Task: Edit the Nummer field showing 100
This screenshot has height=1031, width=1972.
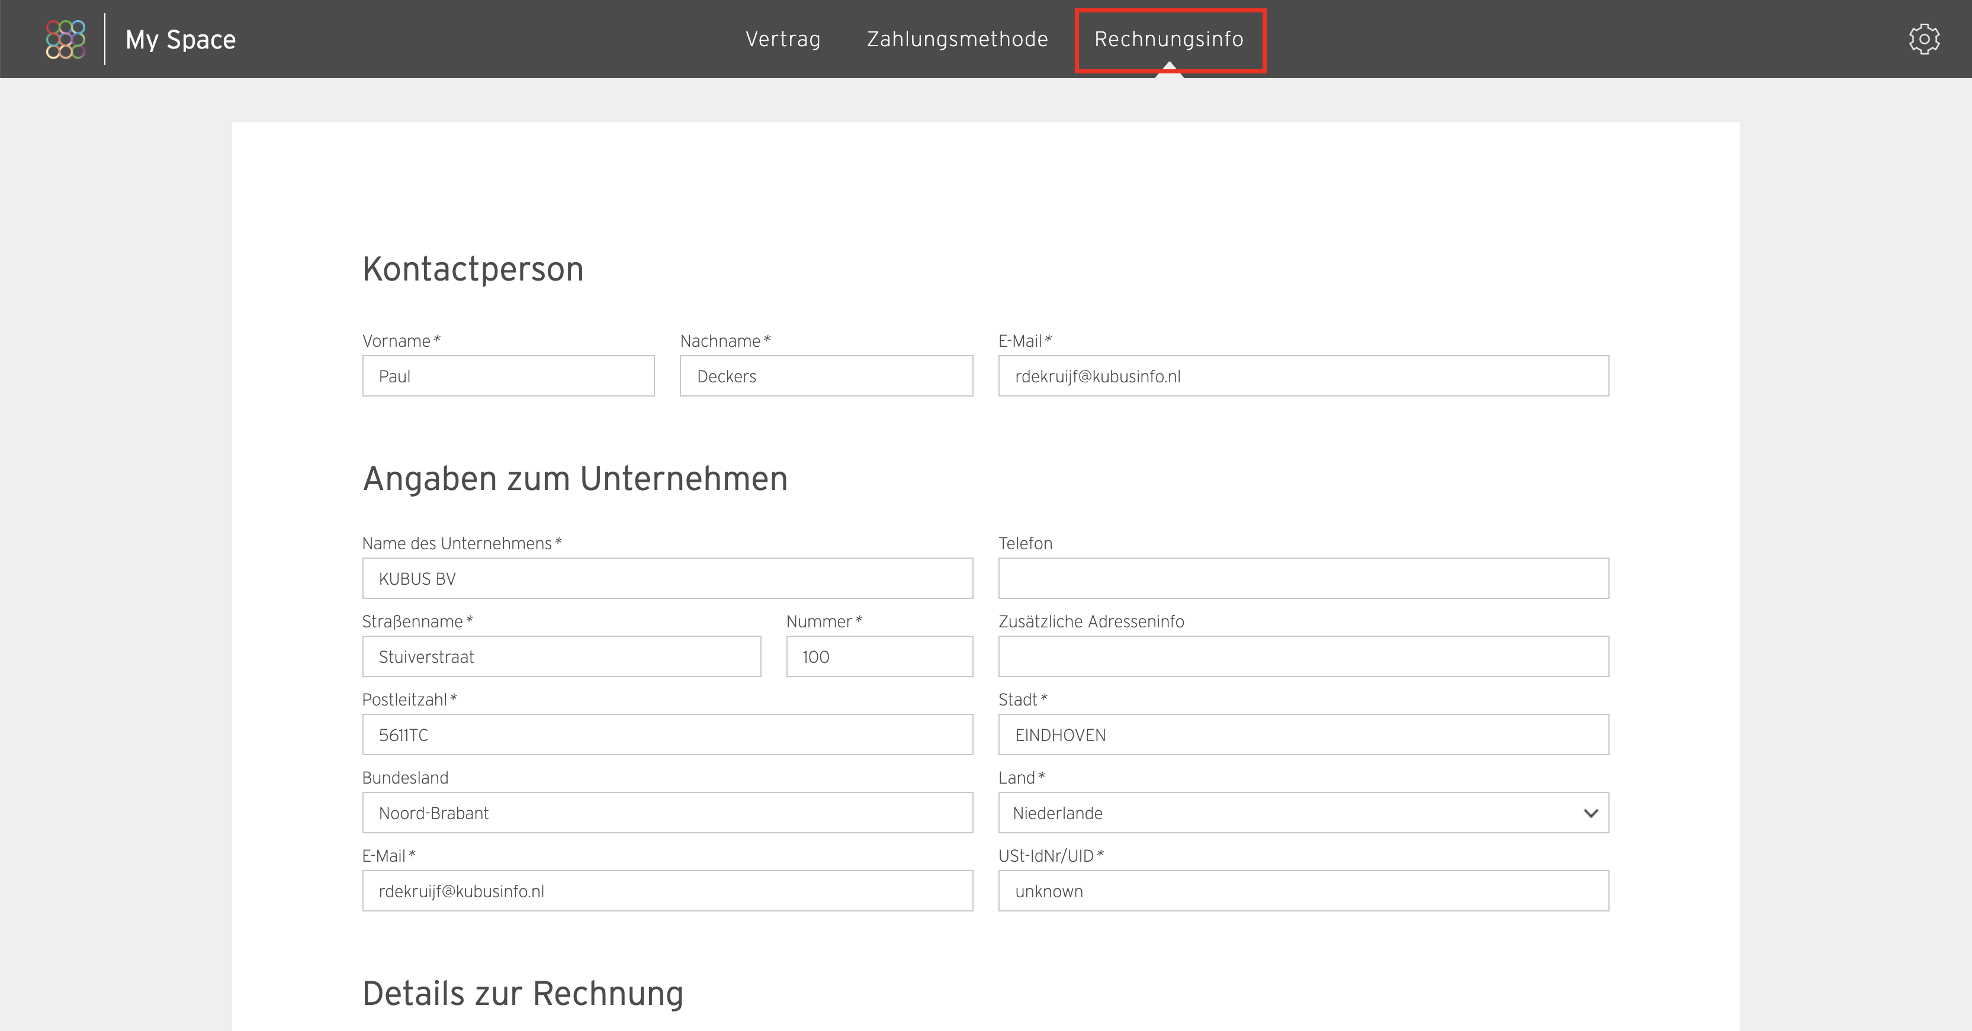Action: (x=879, y=656)
